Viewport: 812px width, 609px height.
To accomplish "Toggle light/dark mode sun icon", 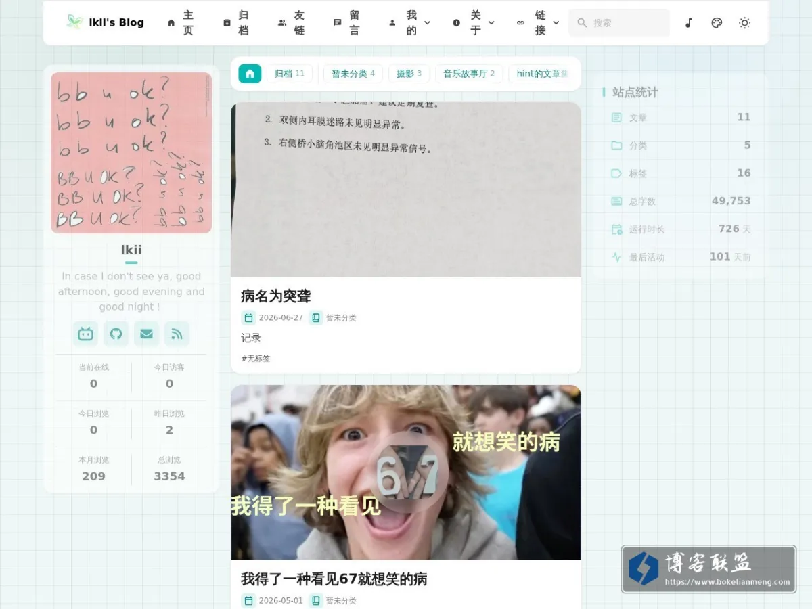I will (744, 22).
